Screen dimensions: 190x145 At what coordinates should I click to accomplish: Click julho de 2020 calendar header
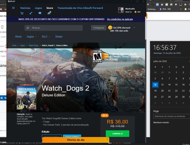click(160, 61)
